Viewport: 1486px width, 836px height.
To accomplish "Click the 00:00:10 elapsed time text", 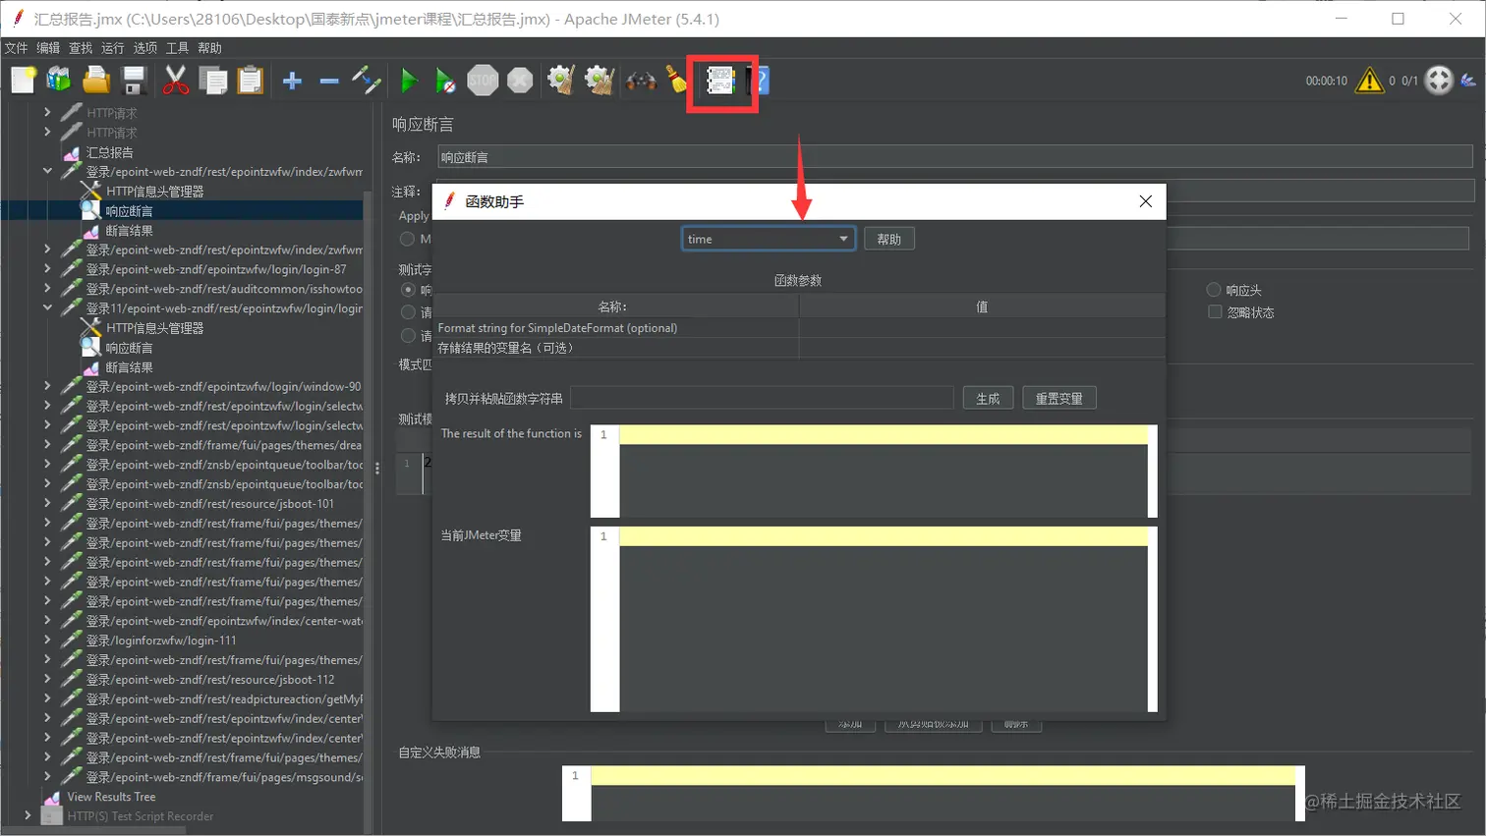I will point(1326,81).
